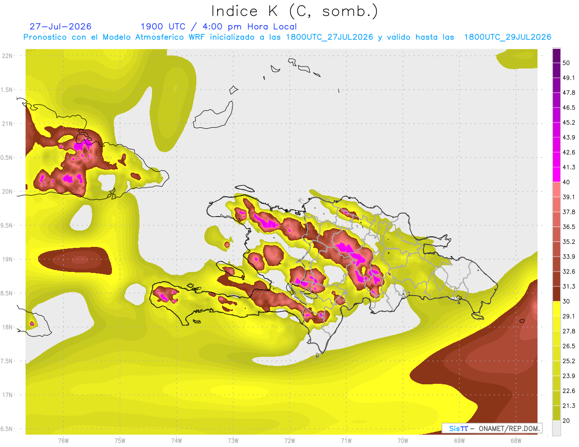Click the '19N' latitude label
Viewport: 579px width, 447px height.
(x=7, y=259)
